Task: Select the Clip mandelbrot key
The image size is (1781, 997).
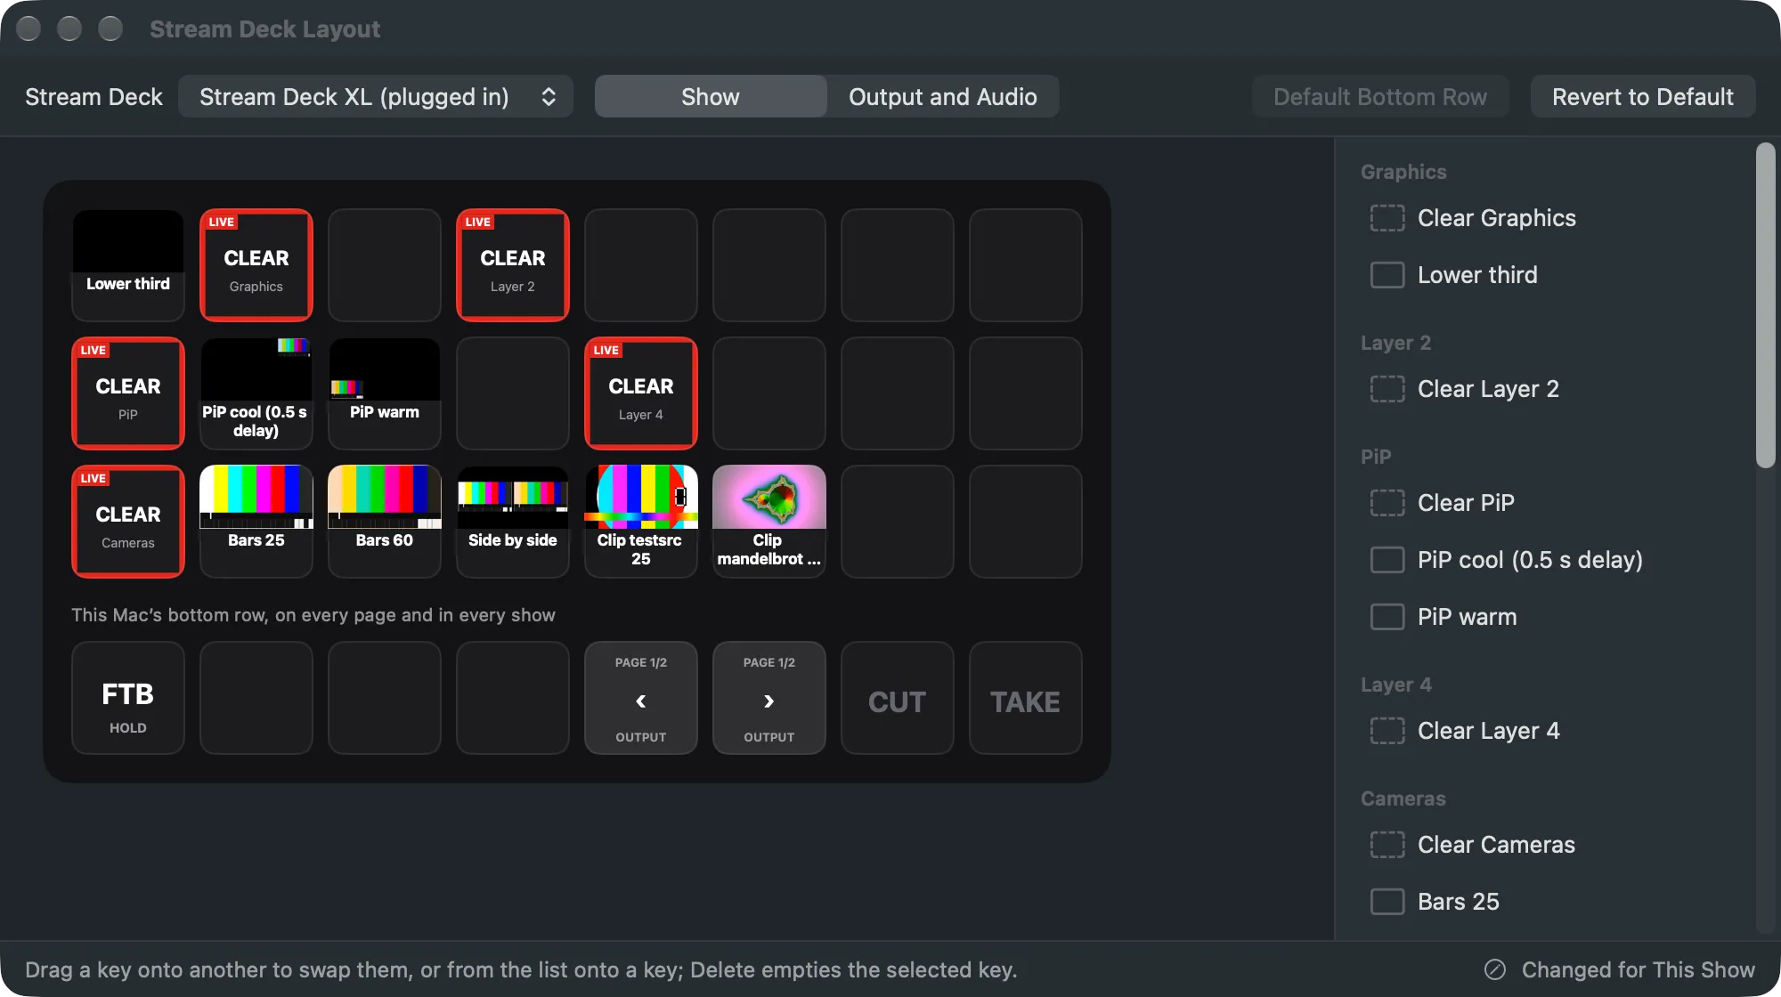Action: (x=769, y=522)
